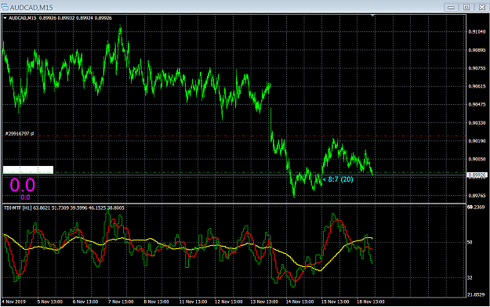Screen dimensions: 490x307
Task: Click the 8 Nov 13:00 time label
Action: point(156,302)
